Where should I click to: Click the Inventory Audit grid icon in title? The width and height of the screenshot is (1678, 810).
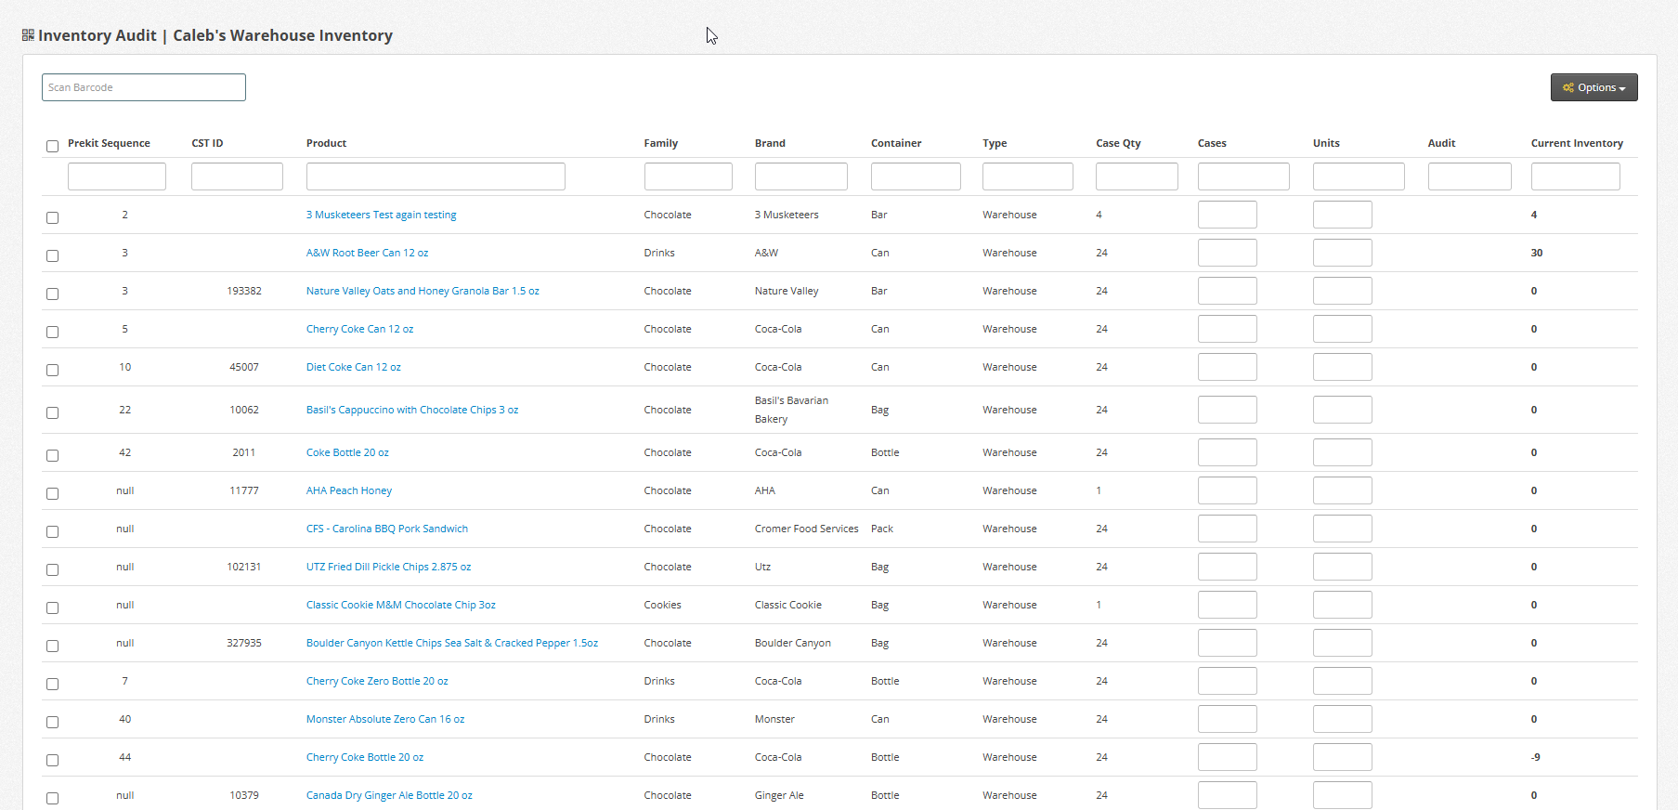click(x=28, y=35)
